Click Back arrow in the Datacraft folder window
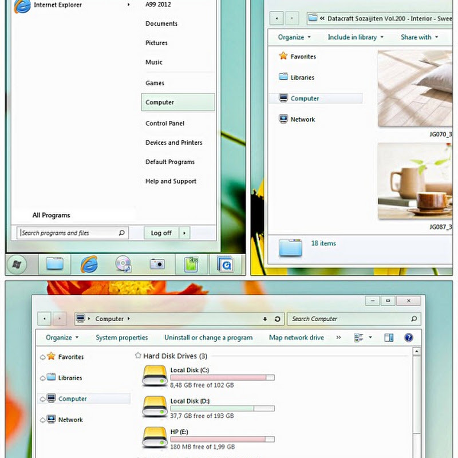 click(x=277, y=18)
